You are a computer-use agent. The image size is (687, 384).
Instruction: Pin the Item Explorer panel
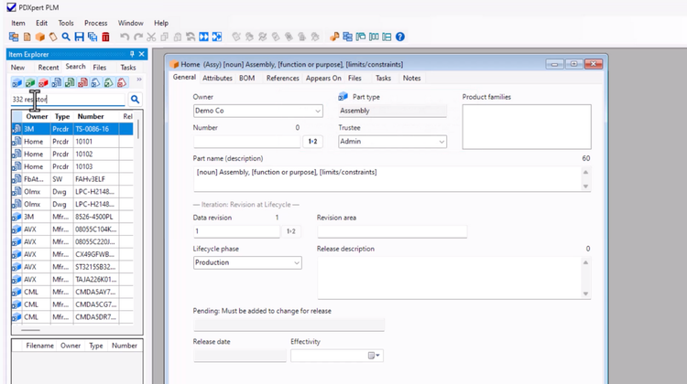point(132,55)
